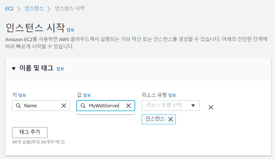Image resolution: width=275 pixels, height=159 pixels.
Task: Open the 정보 link next to 값
Action: (87, 95)
